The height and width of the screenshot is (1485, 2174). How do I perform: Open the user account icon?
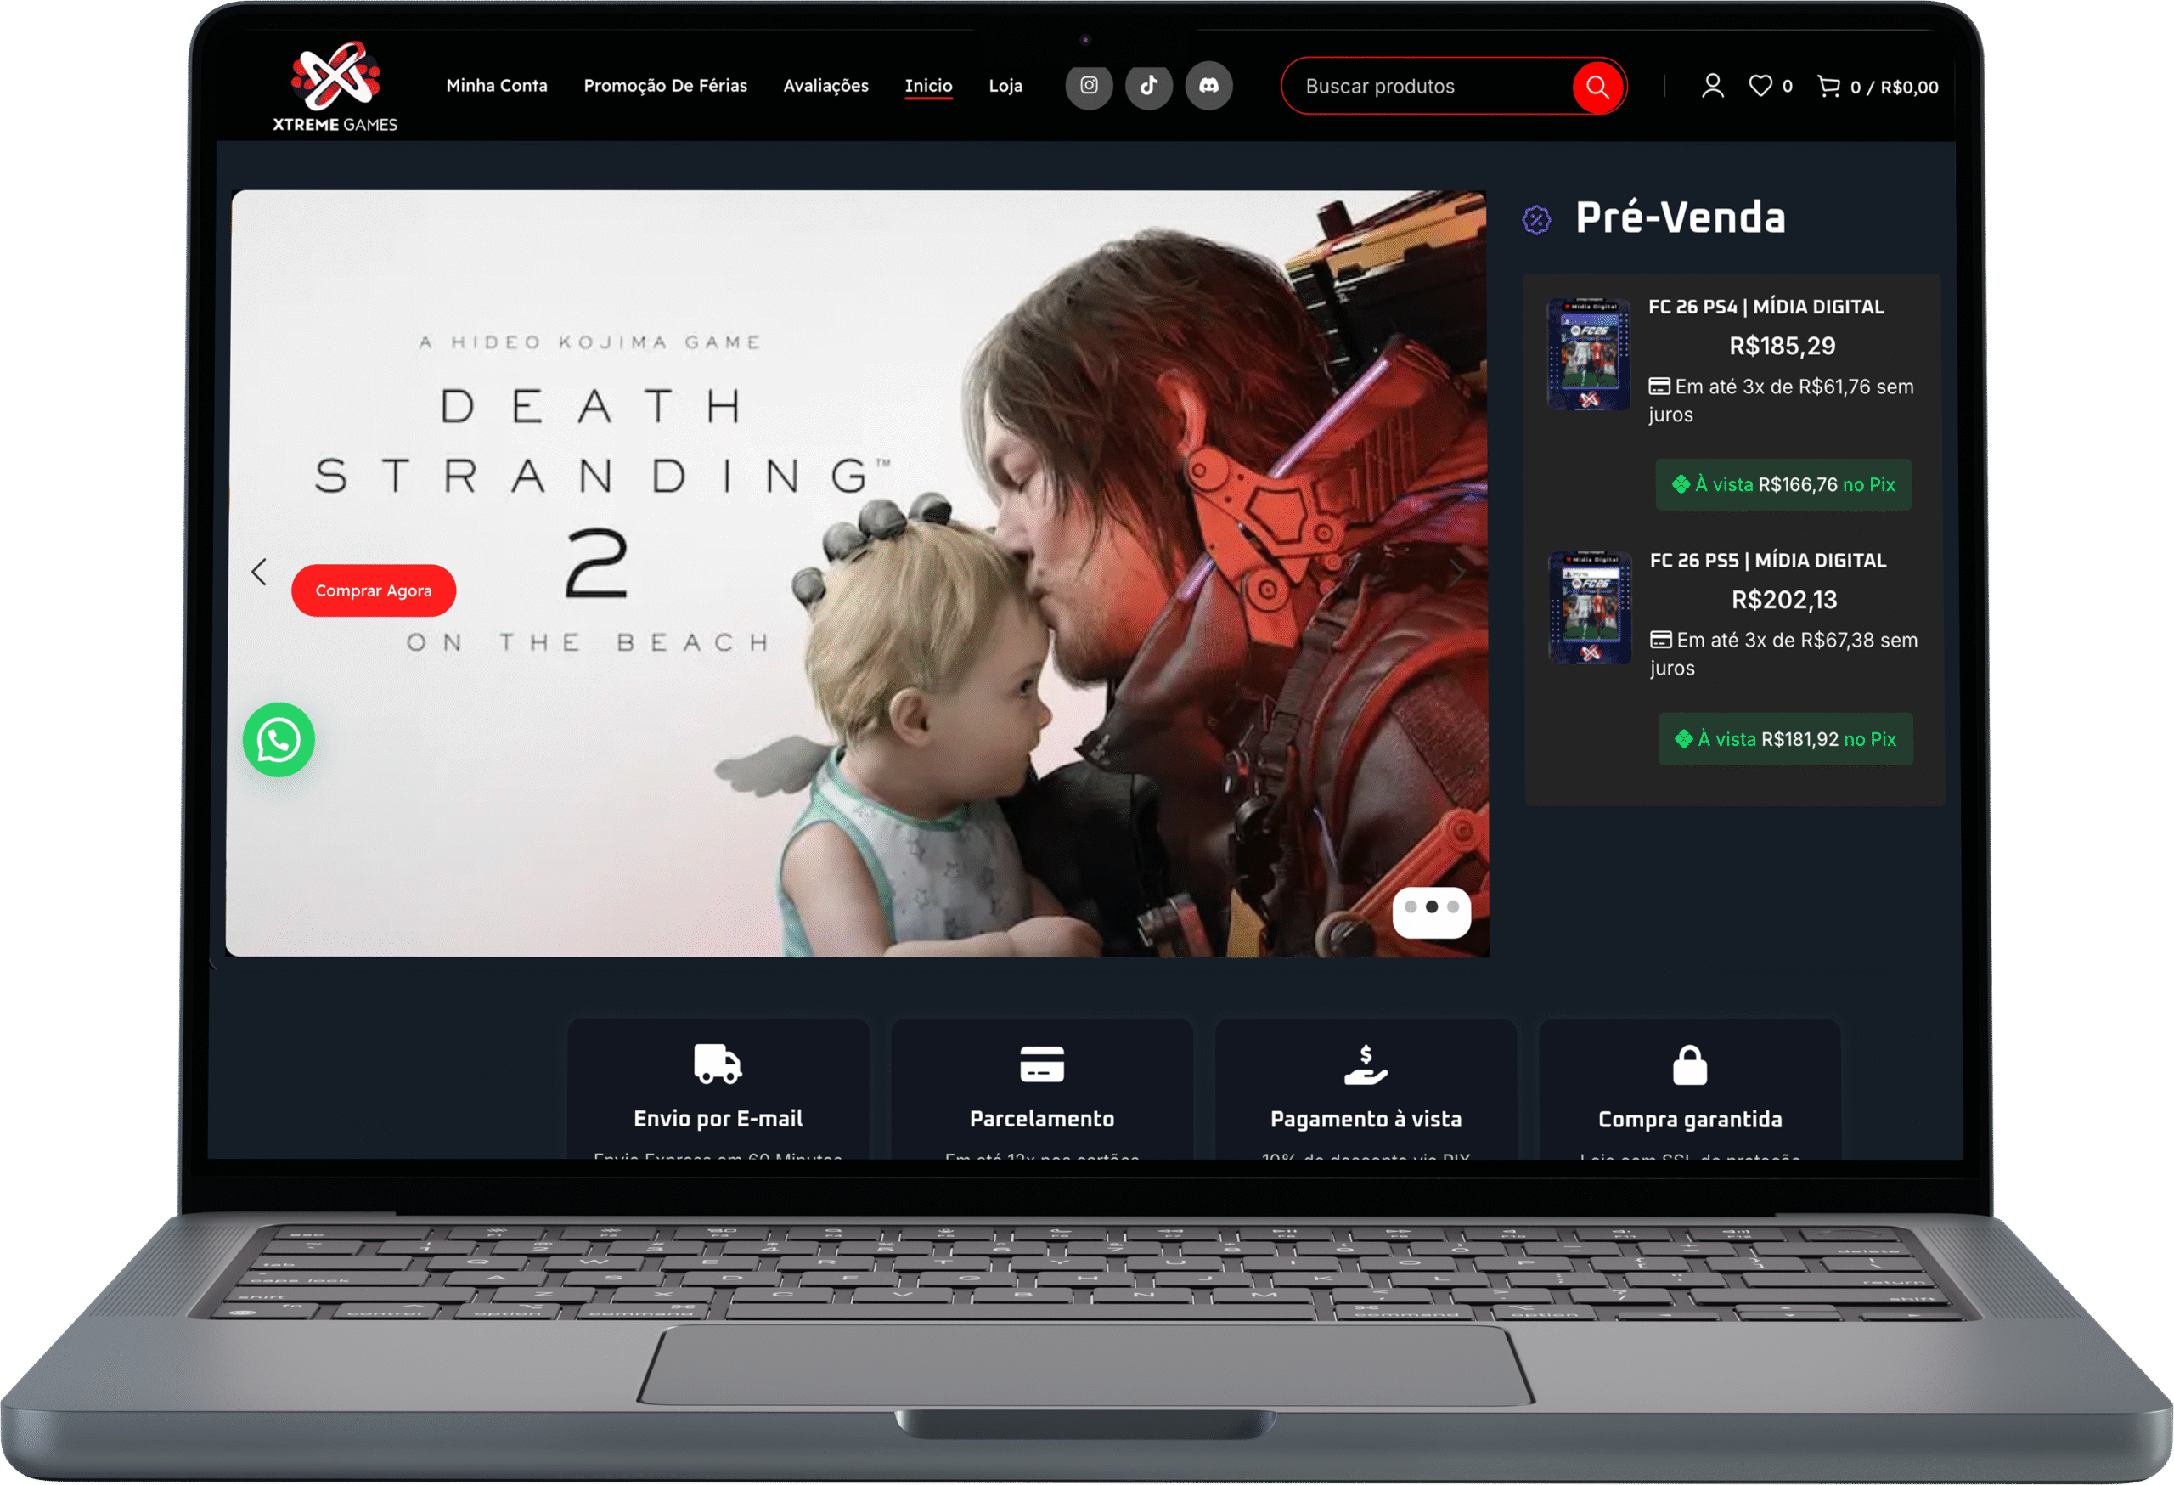pos(1712,86)
